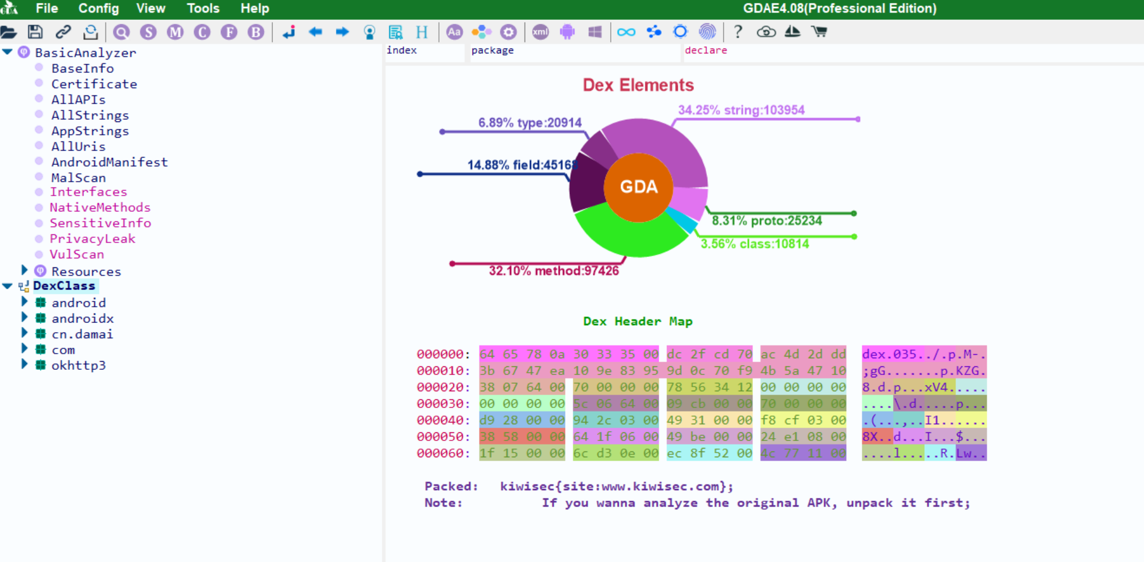The height and width of the screenshot is (562, 1144).
Task: Collapse the BasicAnalyzer tree node
Action: coord(8,52)
